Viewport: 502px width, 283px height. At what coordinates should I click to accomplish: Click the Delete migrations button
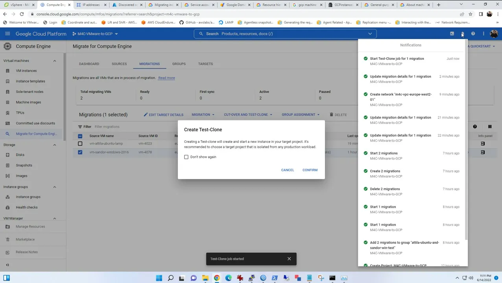(338, 115)
